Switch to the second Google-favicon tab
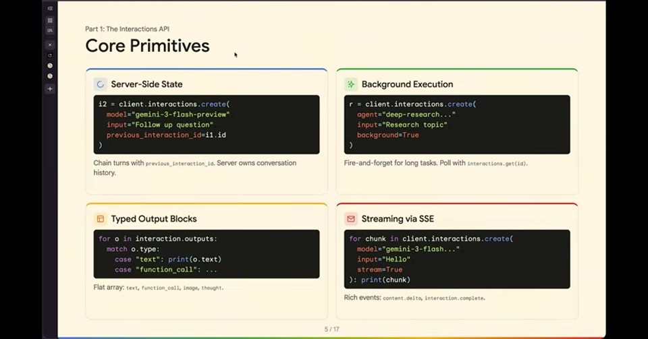 tap(50, 76)
